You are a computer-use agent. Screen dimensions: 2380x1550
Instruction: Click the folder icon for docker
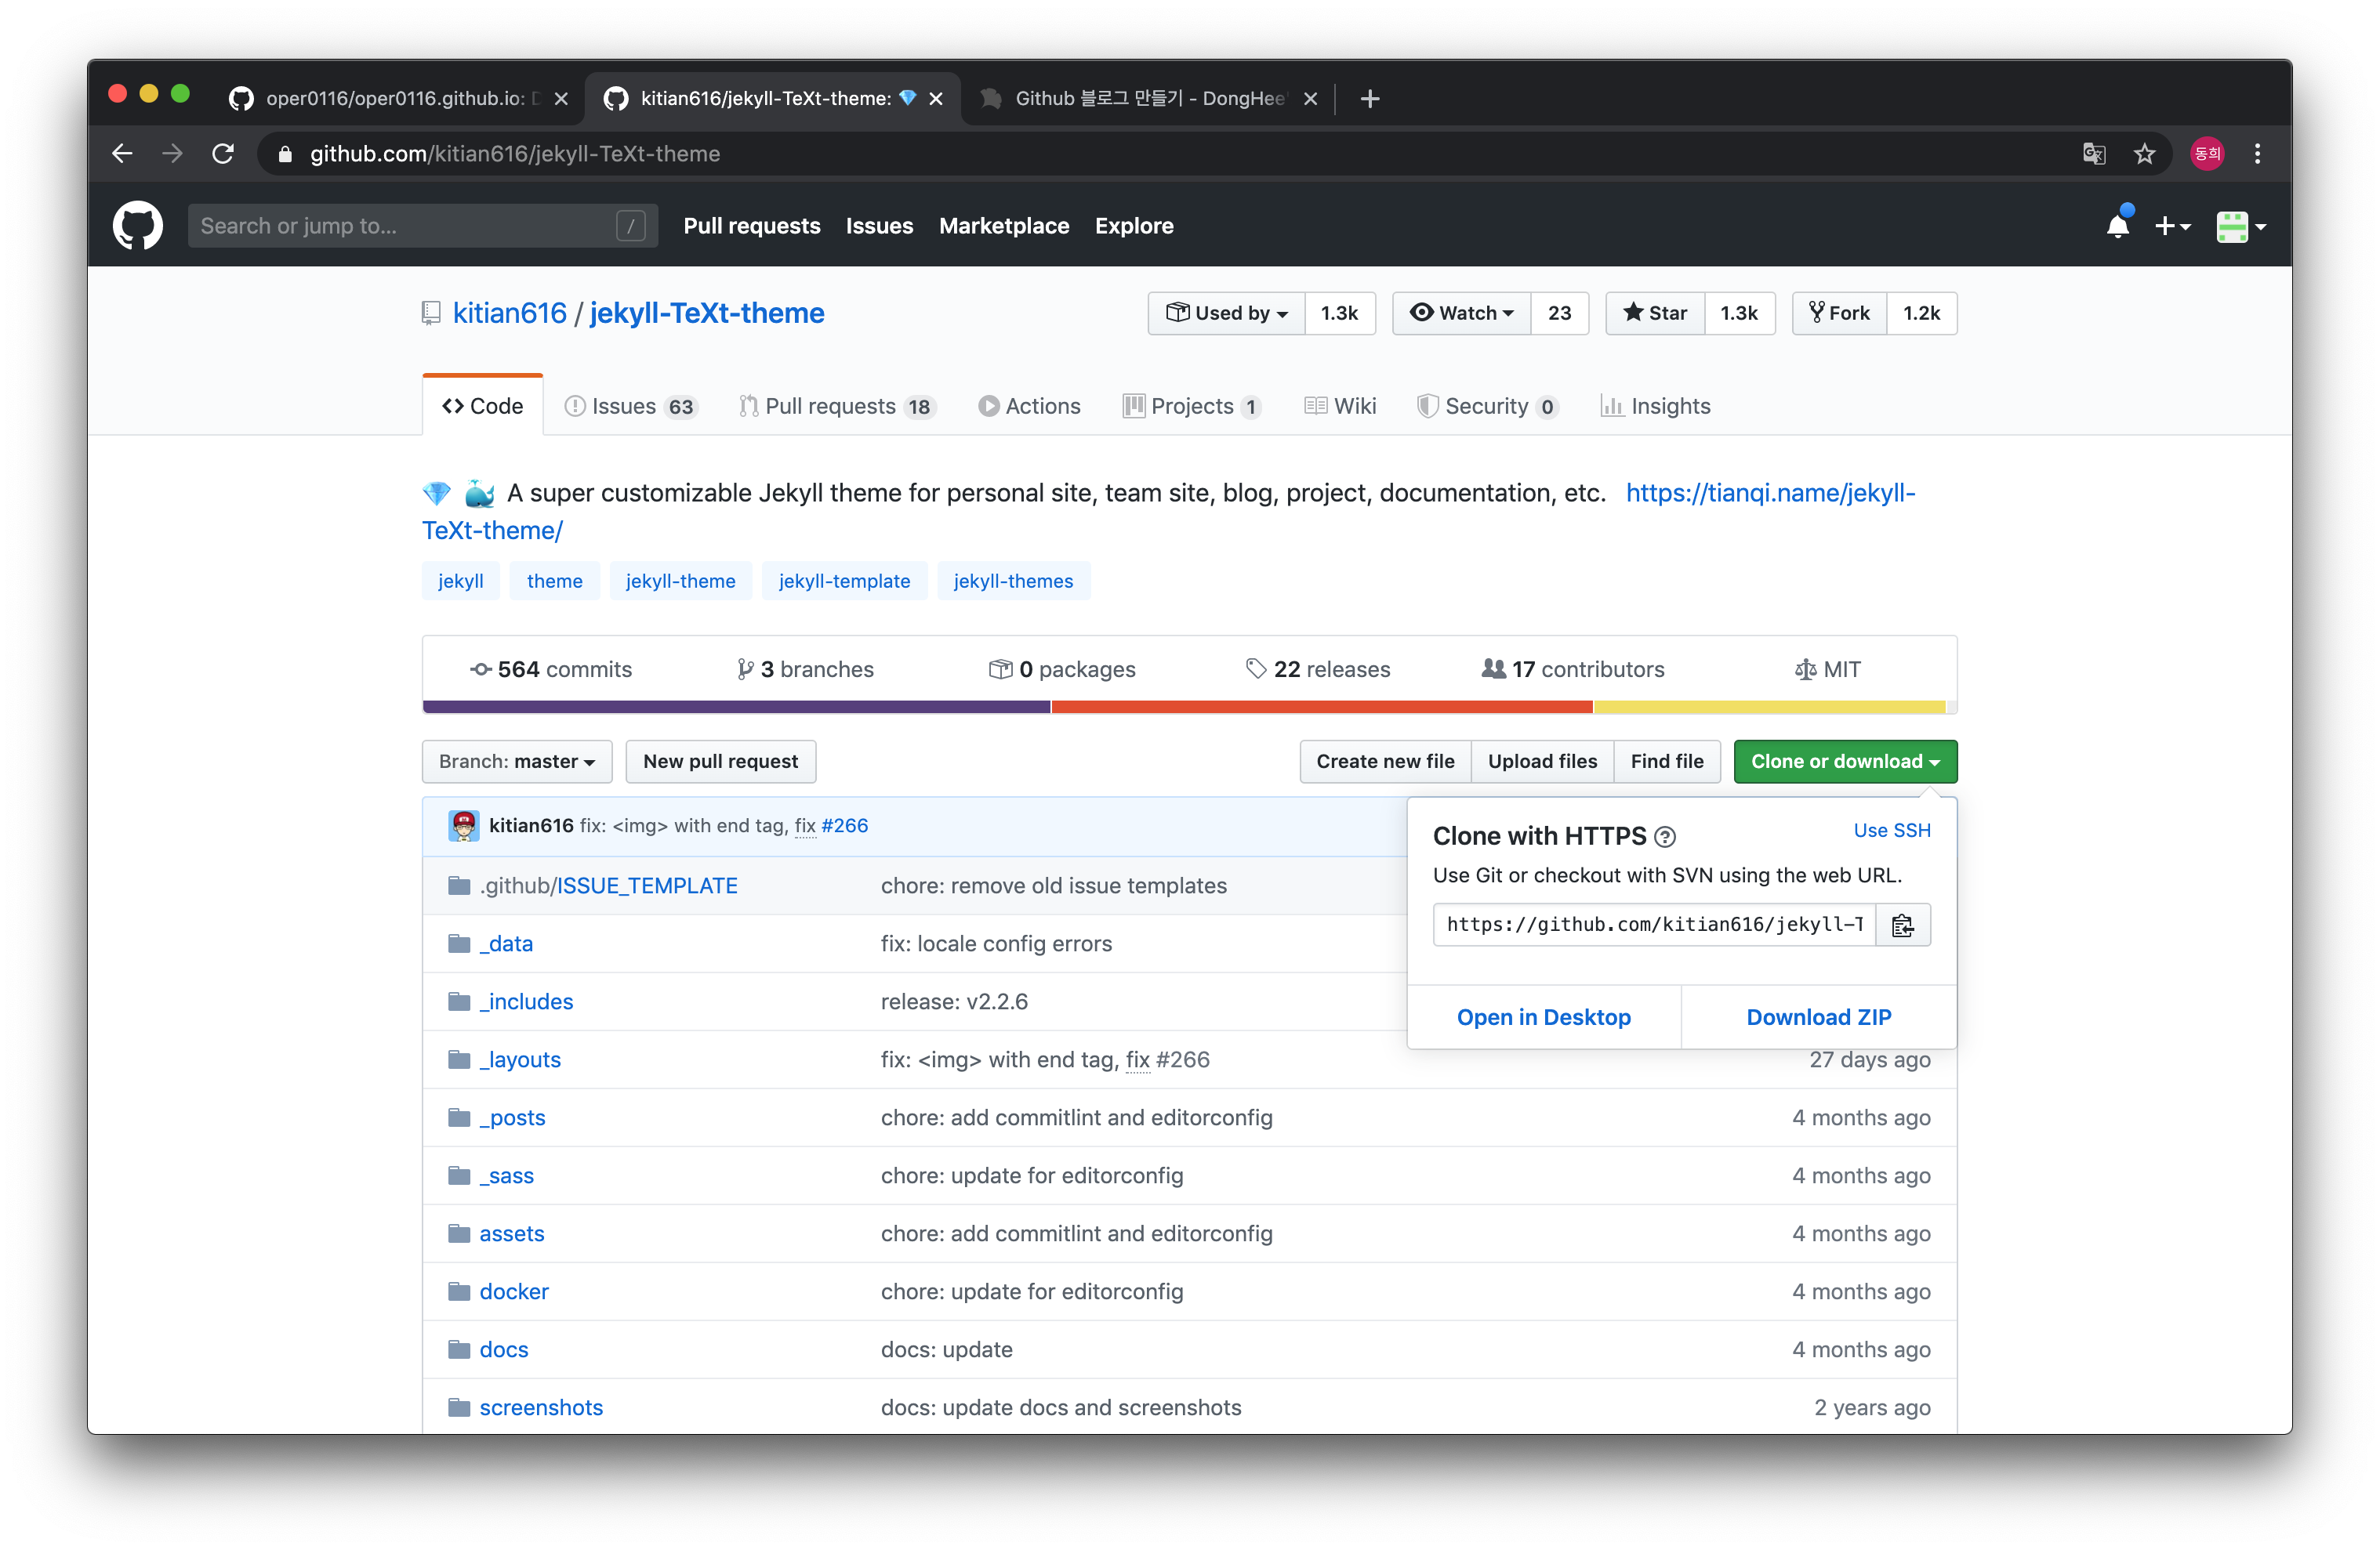point(459,1292)
